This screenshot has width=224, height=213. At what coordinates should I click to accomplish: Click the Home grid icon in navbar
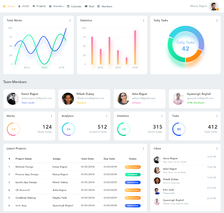pyautogui.click(x=4, y=6)
